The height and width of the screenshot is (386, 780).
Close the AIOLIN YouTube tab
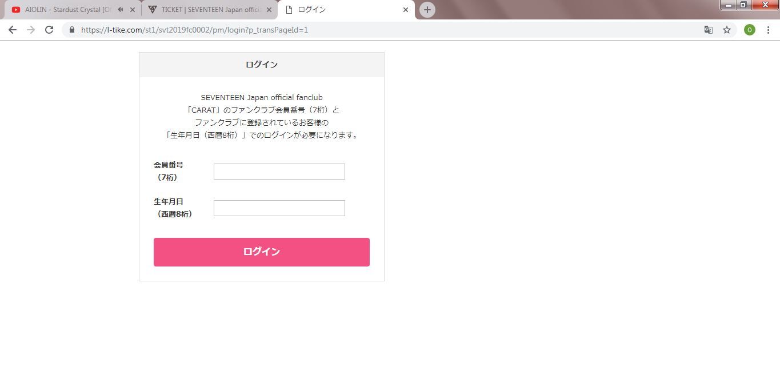133,10
